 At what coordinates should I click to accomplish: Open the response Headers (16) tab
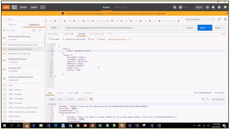click(x=73, y=93)
